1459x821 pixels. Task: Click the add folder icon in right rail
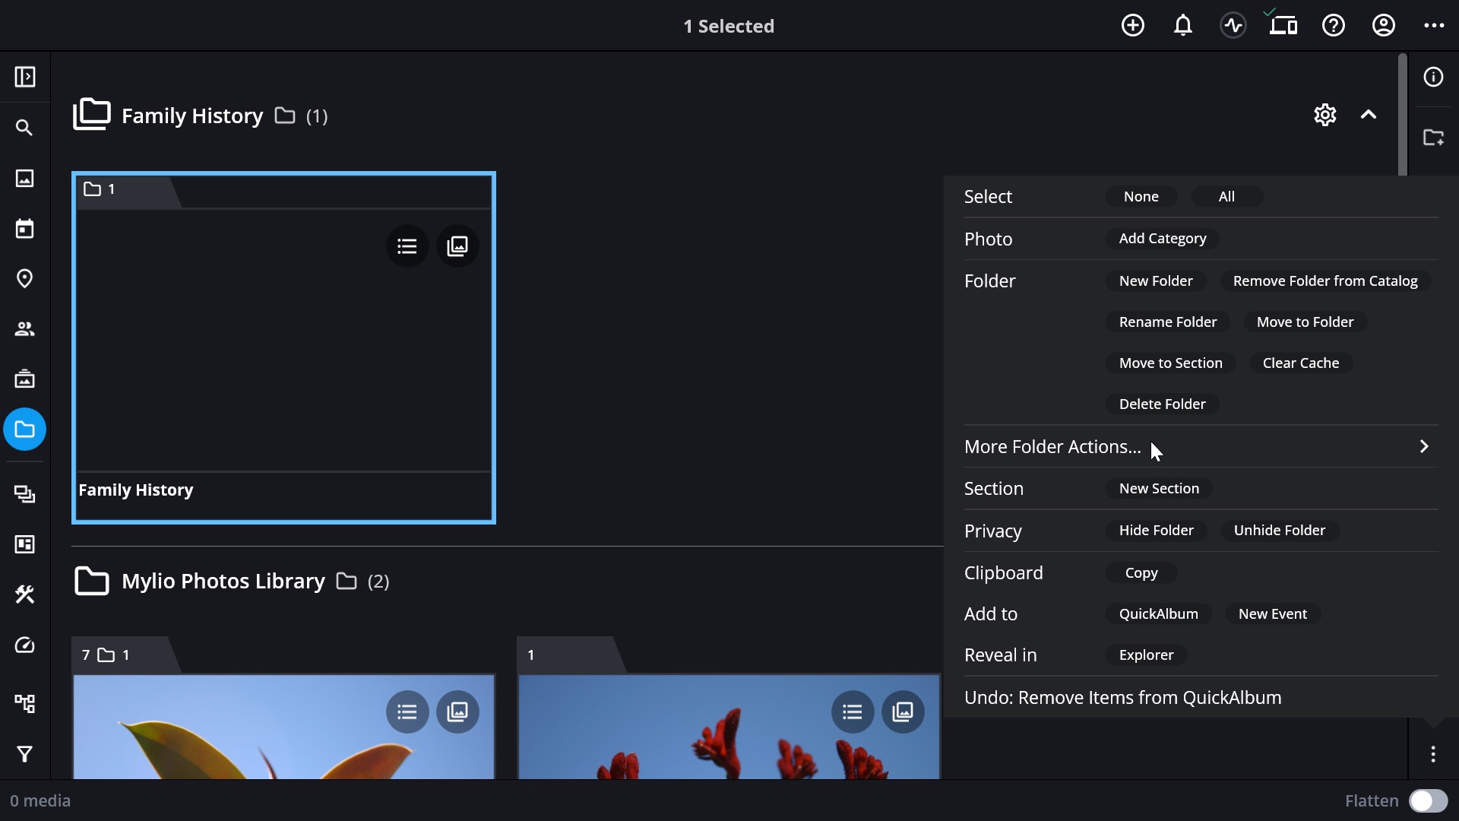click(x=1433, y=138)
